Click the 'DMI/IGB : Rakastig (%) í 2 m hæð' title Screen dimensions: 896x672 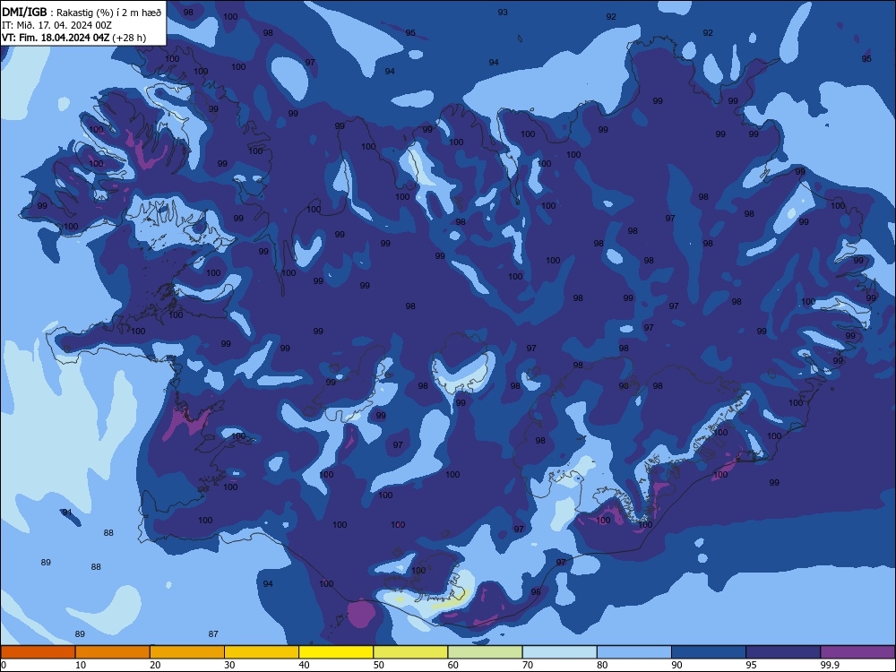82,12
